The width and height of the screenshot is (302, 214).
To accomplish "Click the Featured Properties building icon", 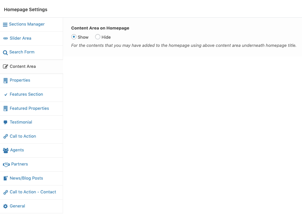I will [x=6, y=108].
